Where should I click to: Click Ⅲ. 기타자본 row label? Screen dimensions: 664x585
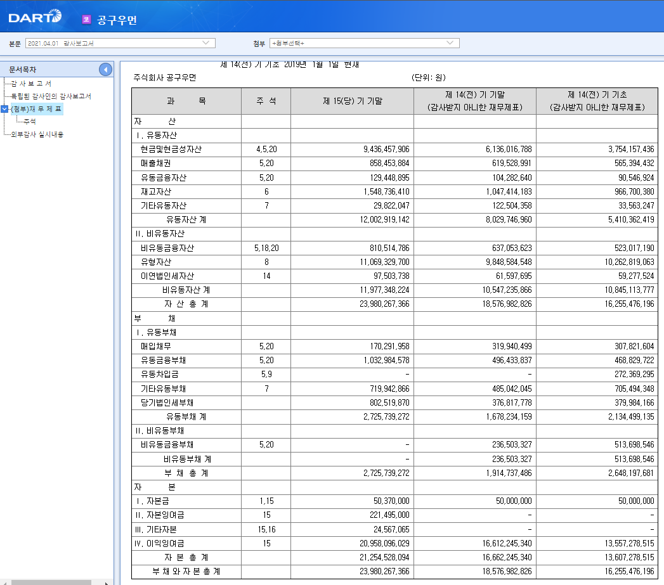155,530
